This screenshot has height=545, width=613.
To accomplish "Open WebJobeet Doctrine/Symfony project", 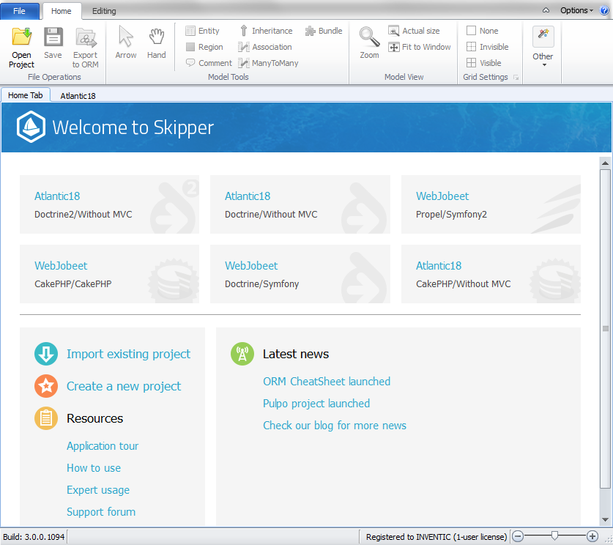I will tap(300, 274).
